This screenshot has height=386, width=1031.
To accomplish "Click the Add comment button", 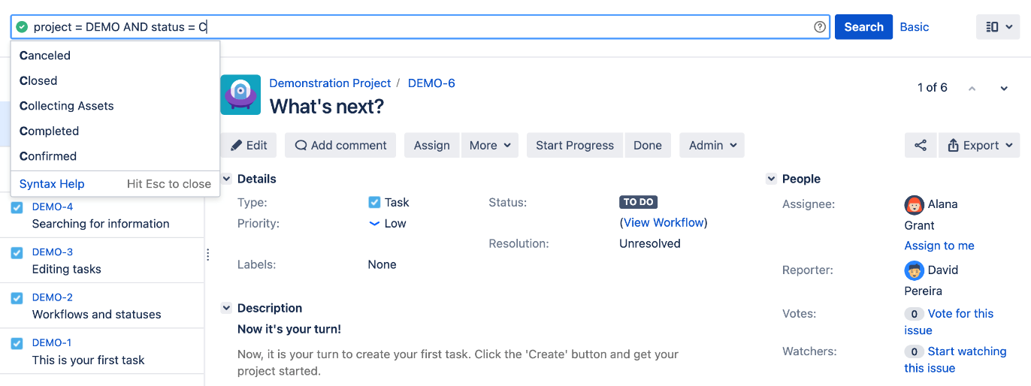I will coord(340,145).
